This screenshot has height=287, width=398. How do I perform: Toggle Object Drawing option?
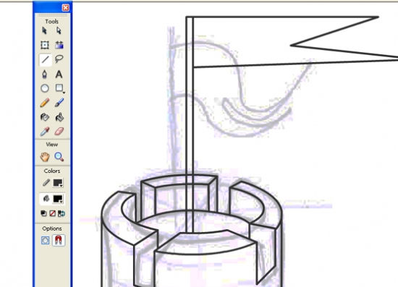click(x=45, y=240)
